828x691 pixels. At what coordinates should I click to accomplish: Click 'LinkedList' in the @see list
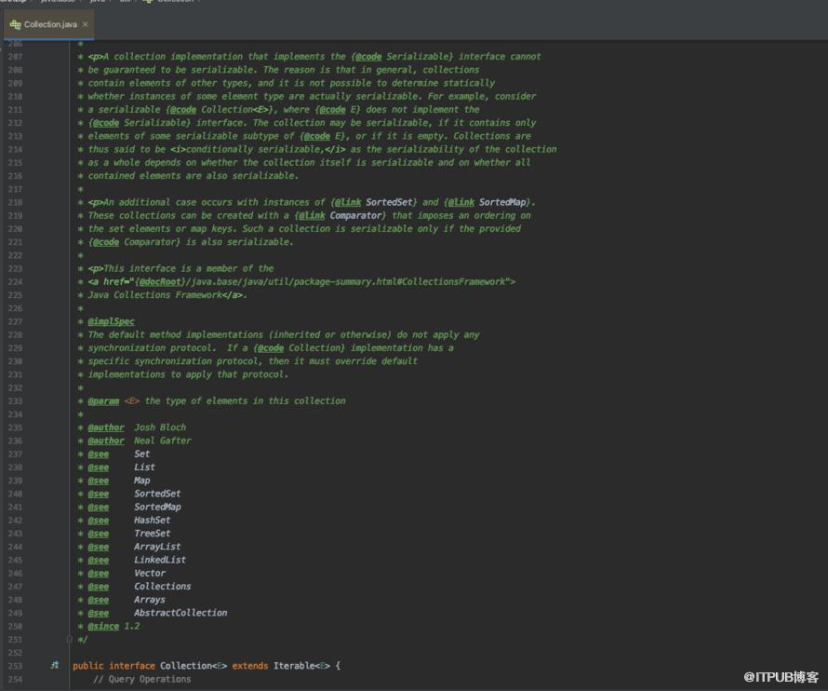pyautogui.click(x=160, y=560)
